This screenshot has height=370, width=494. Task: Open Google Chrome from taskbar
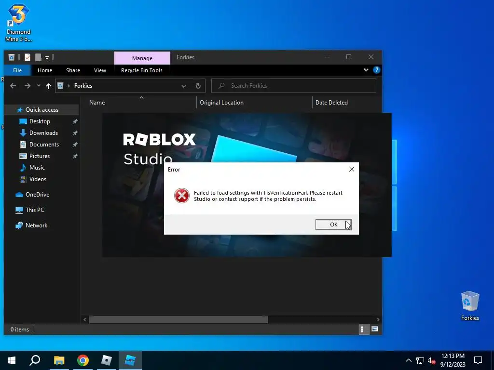click(83, 360)
